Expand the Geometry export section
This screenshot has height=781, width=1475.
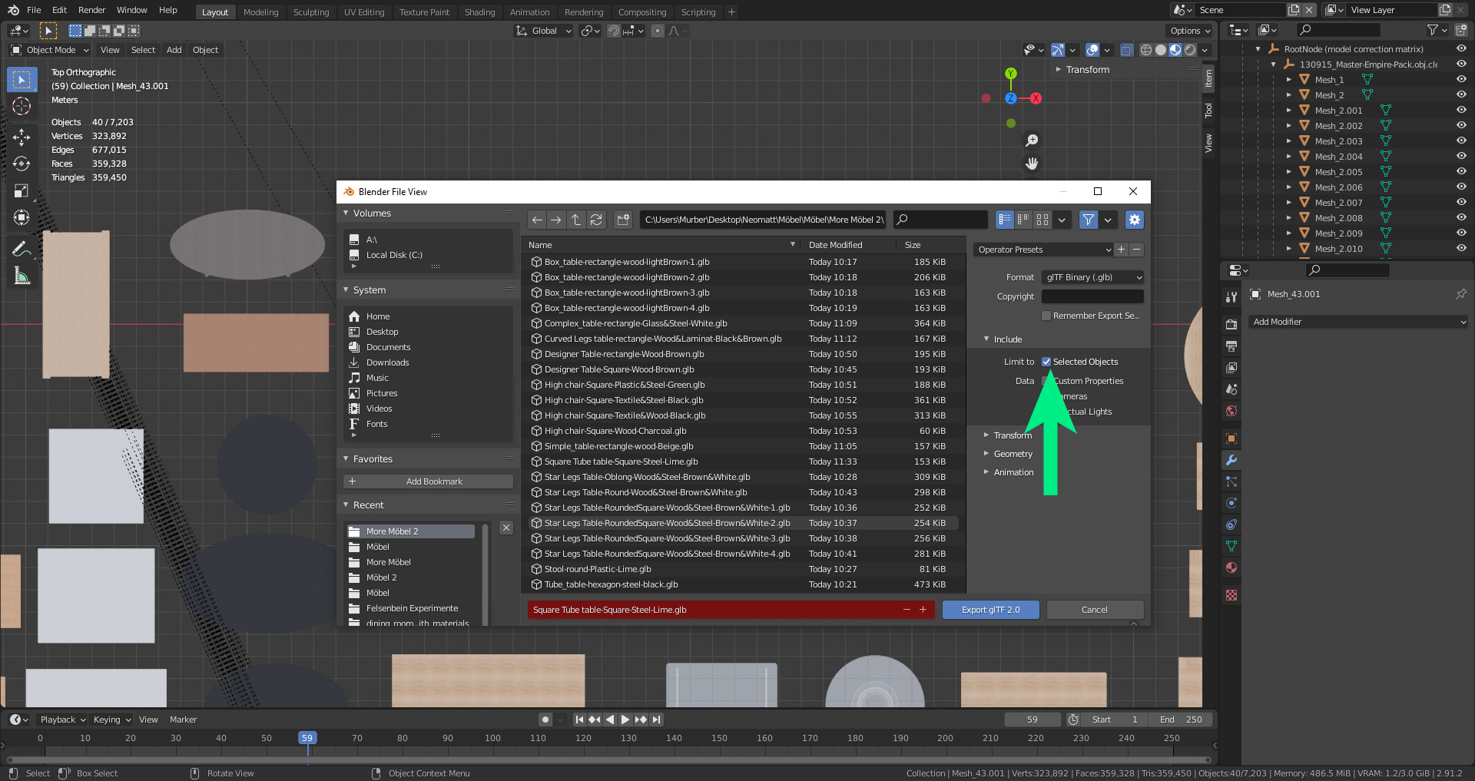pyautogui.click(x=1013, y=454)
